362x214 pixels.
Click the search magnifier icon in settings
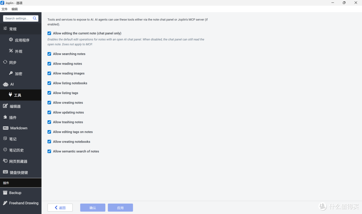click(x=35, y=18)
